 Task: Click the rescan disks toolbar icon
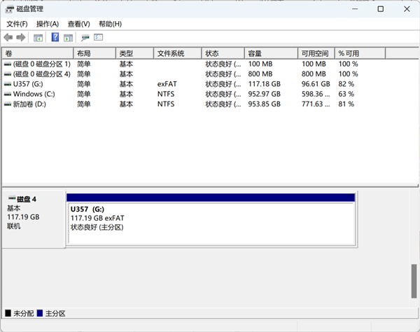(85, 37)
